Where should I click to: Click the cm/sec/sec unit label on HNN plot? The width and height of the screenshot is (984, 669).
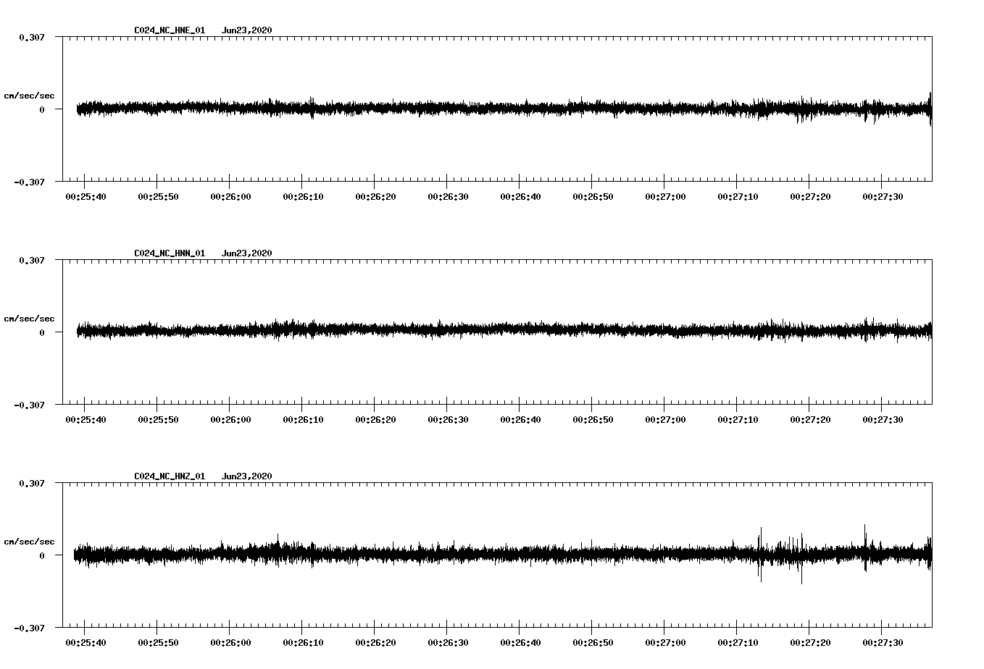[29, 319]
